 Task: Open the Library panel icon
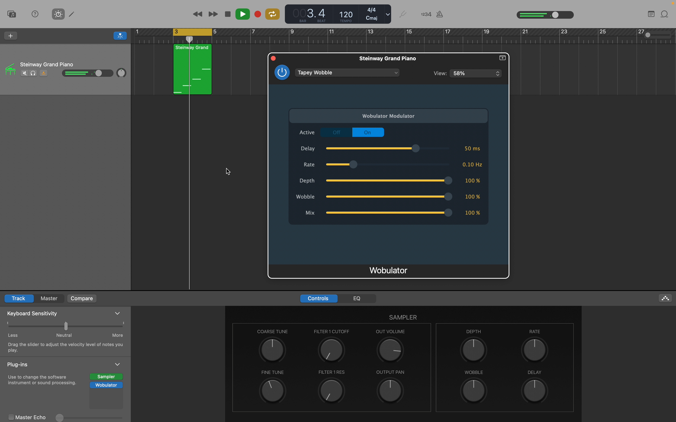[12, 14]
